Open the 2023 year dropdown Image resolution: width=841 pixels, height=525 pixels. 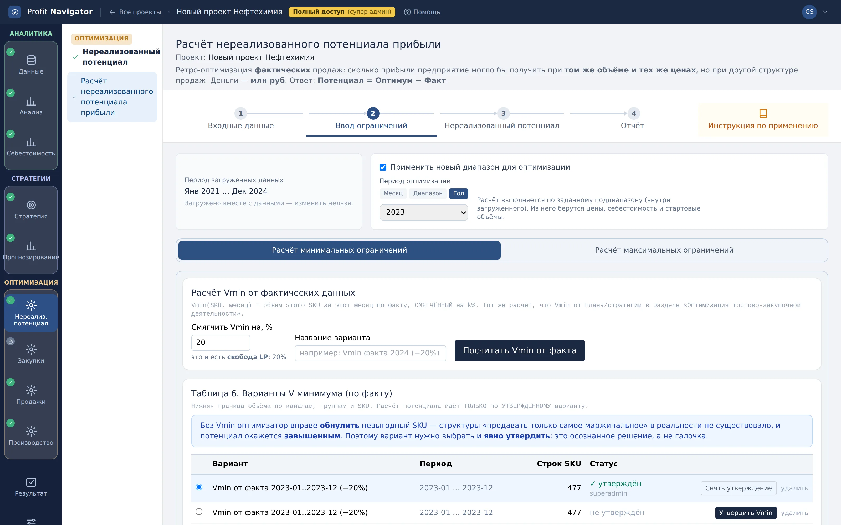424,212
